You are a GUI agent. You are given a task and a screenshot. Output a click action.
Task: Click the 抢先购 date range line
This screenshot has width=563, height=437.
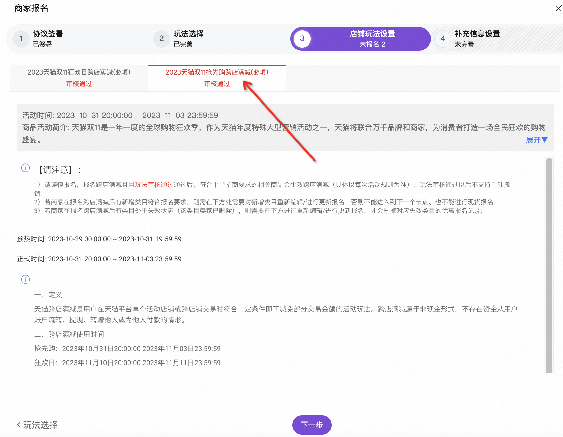[x=127, y=349]
